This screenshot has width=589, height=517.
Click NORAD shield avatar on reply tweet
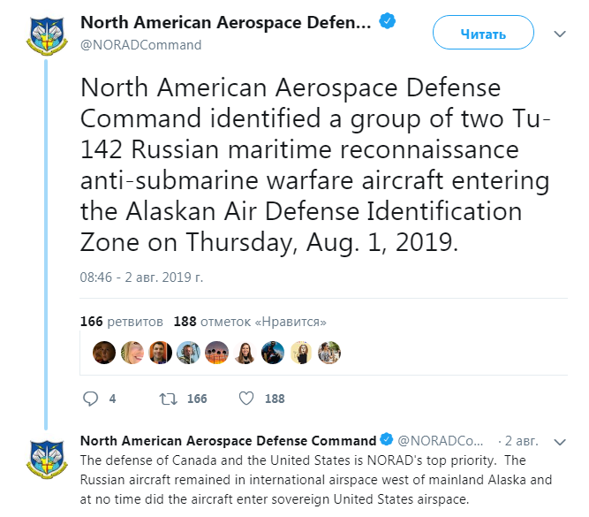(47, 460)
